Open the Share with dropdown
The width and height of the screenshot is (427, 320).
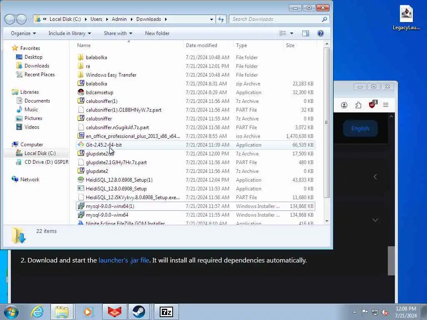(x=118, y=33)
